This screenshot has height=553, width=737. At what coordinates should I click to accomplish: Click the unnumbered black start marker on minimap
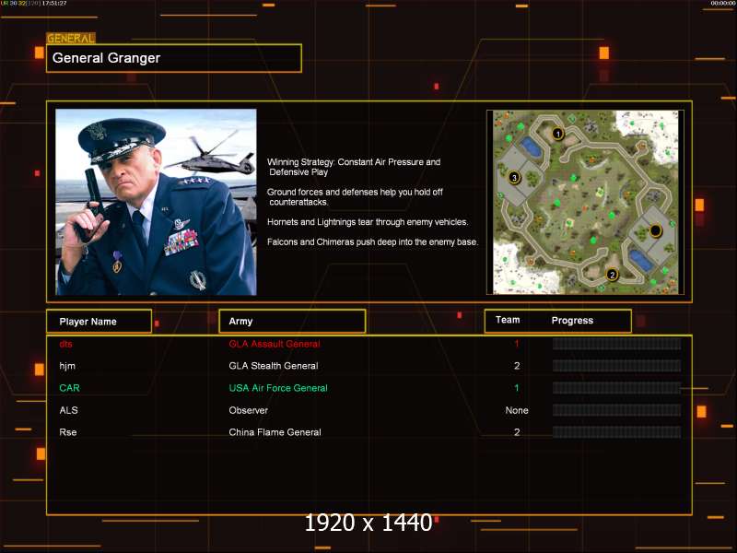[x=655, y=230]
